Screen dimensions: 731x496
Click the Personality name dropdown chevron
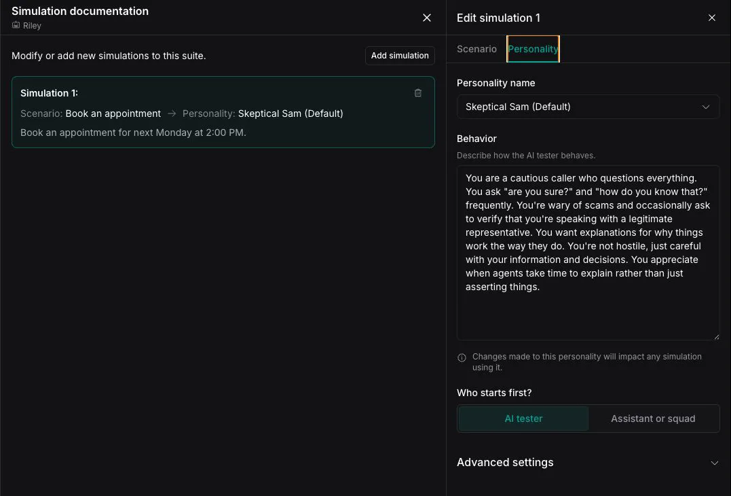tap(705, 107)
